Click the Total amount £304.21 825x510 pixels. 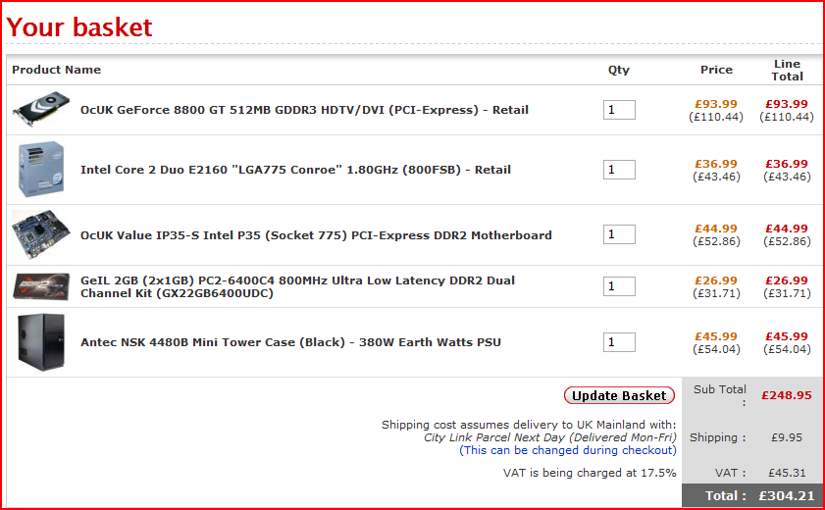point(787,496)
